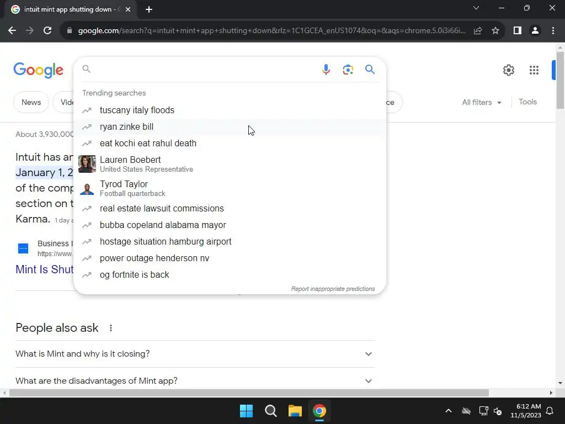This screenshot has width=565, height=424.
Task: Click the Chrome address bar URL
Action: [271, 31]
